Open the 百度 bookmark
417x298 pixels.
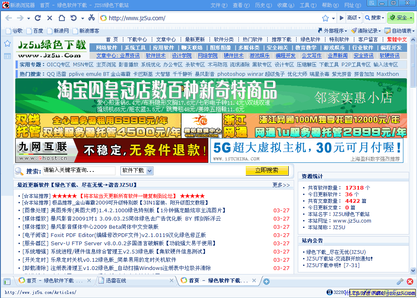click(35, 31)
